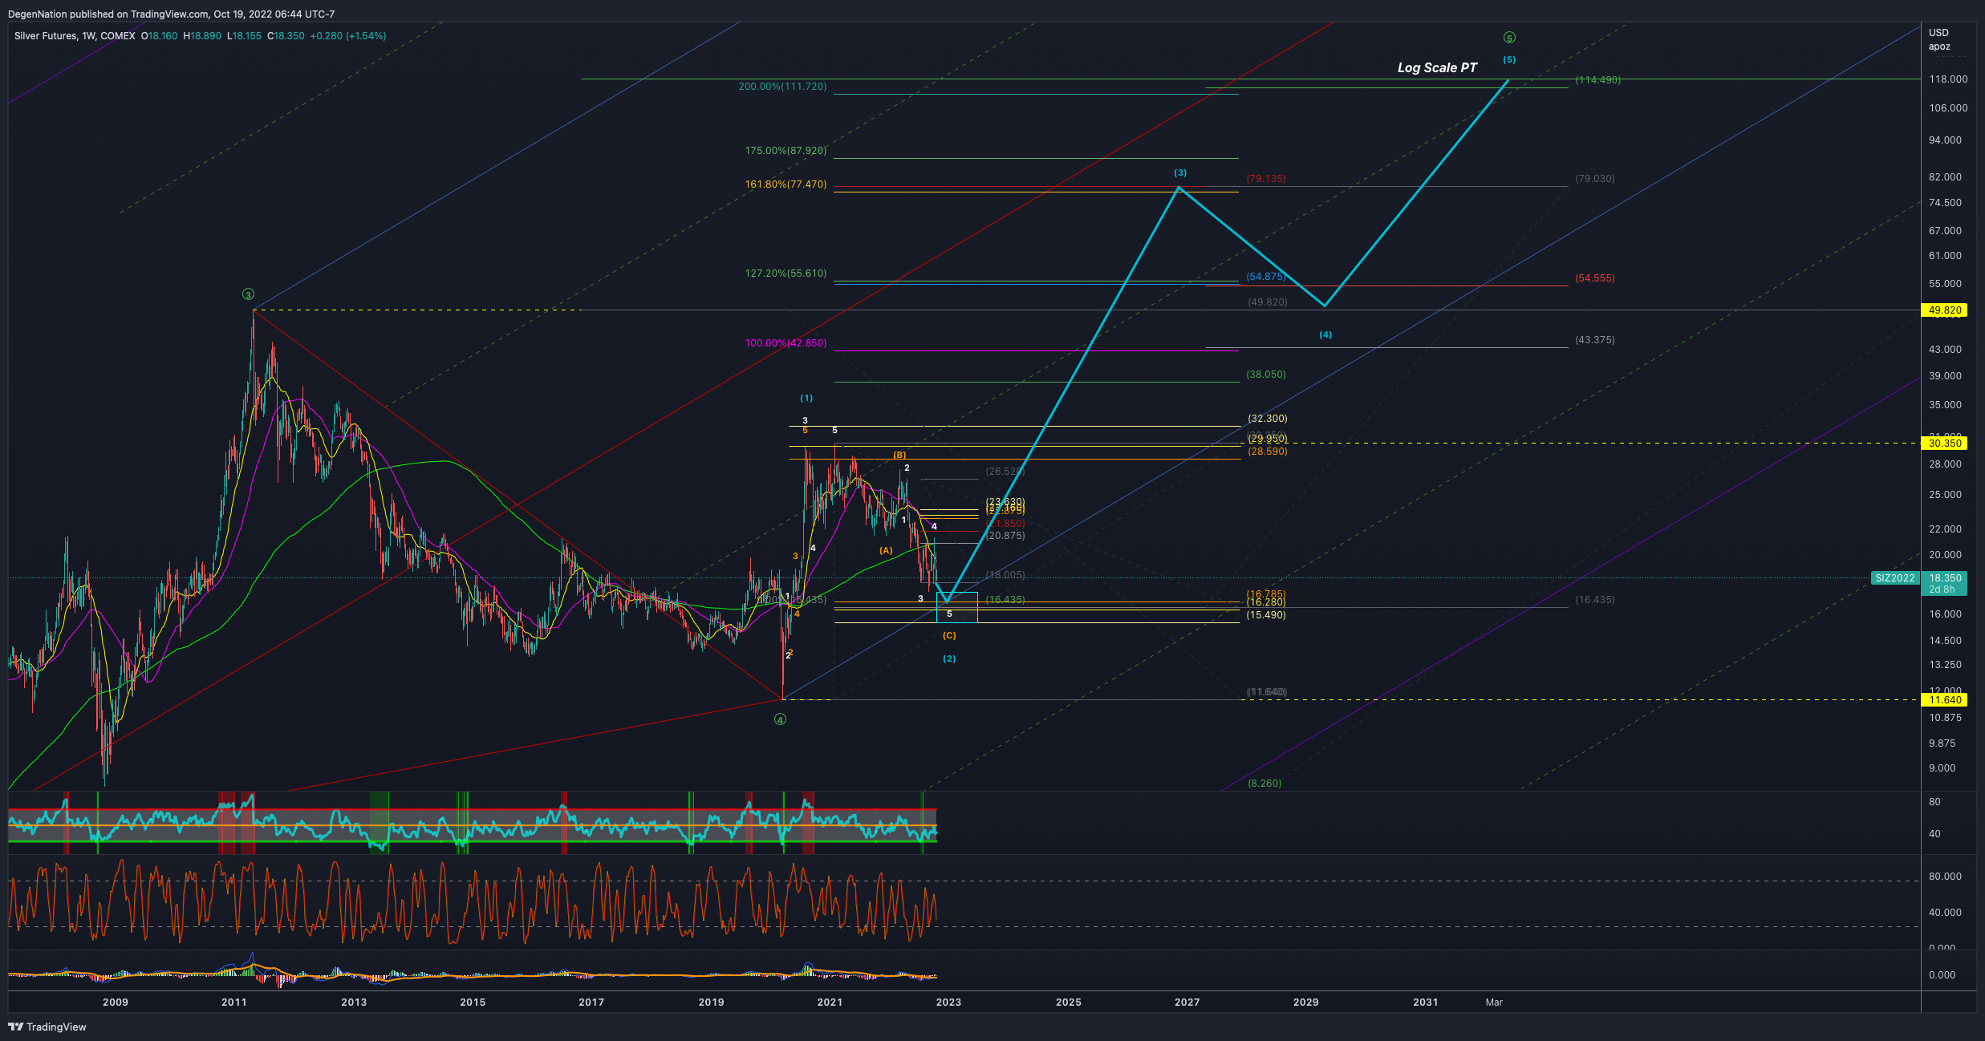1985x1041 pixels.
Task: Click the green '(38.050)' price label
Action: point(1265,374)
